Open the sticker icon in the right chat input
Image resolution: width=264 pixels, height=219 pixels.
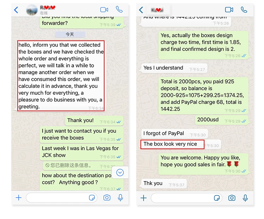point(217,198)
